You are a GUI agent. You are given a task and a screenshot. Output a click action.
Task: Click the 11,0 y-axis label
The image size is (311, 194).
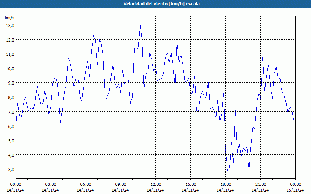tap(10, 54)
